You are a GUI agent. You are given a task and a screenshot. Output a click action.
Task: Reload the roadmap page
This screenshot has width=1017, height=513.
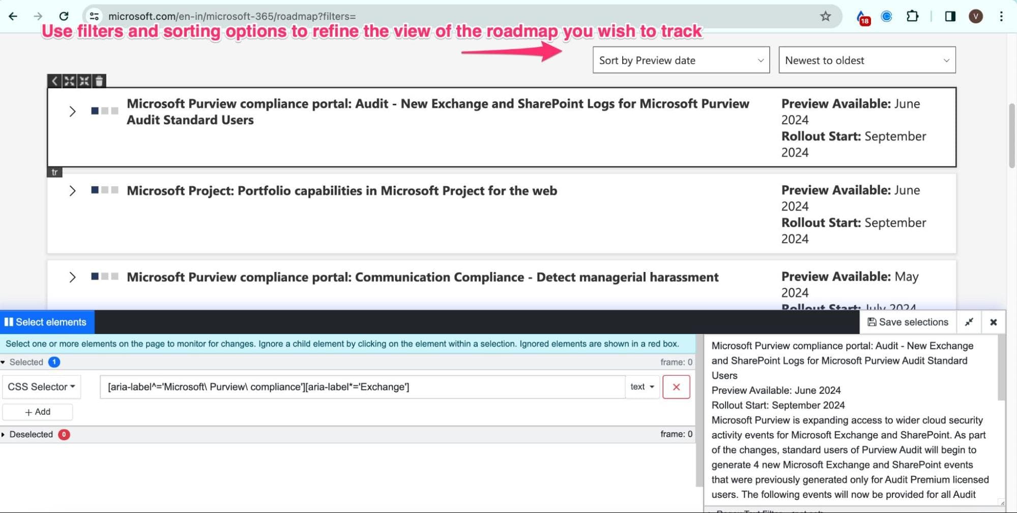tap(64, 16)
